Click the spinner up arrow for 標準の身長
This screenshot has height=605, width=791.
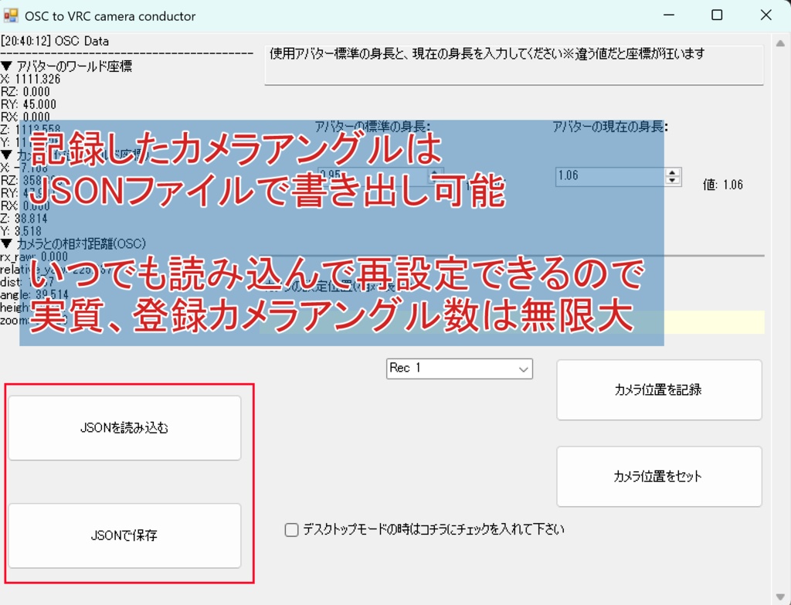pos(434,172)
